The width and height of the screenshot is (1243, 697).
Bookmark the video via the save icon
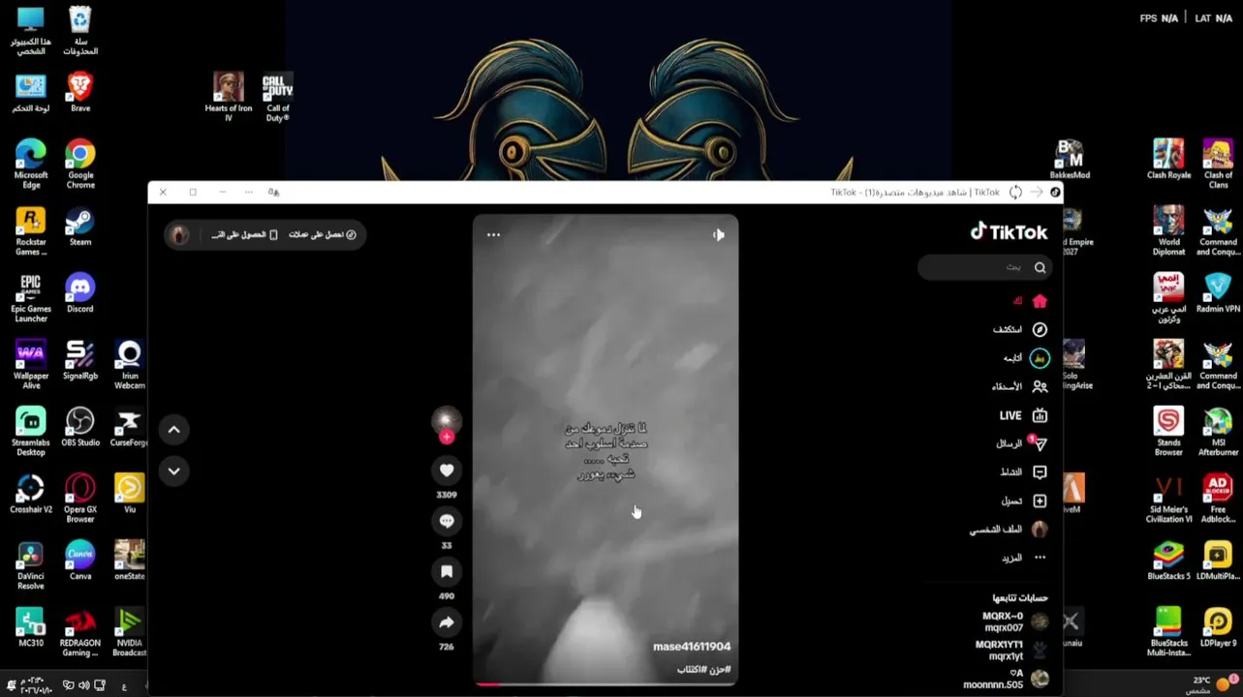tap(447, 571)
